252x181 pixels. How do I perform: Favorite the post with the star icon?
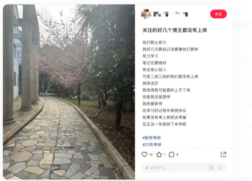click(159, 155)
